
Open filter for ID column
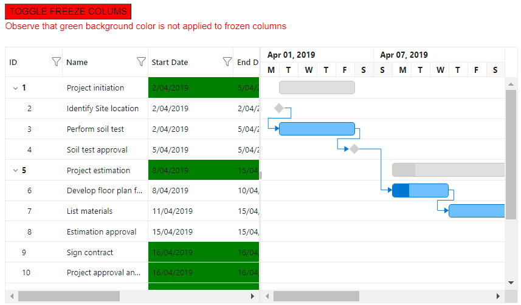click(56, 62)
